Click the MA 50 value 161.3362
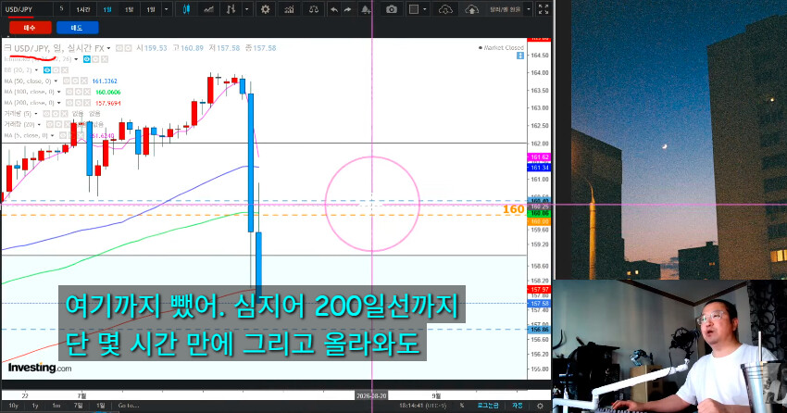Viewport: 787px width, 413px height. tap(105, 81)
